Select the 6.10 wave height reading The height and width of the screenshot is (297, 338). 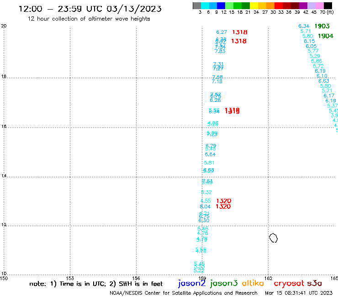pos(322,76)
